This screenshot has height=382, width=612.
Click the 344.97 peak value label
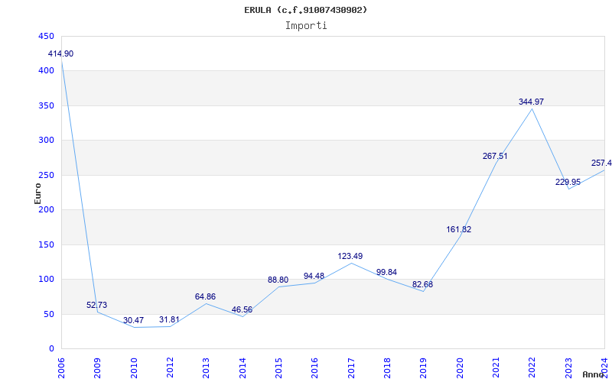(x=531, y=102)
